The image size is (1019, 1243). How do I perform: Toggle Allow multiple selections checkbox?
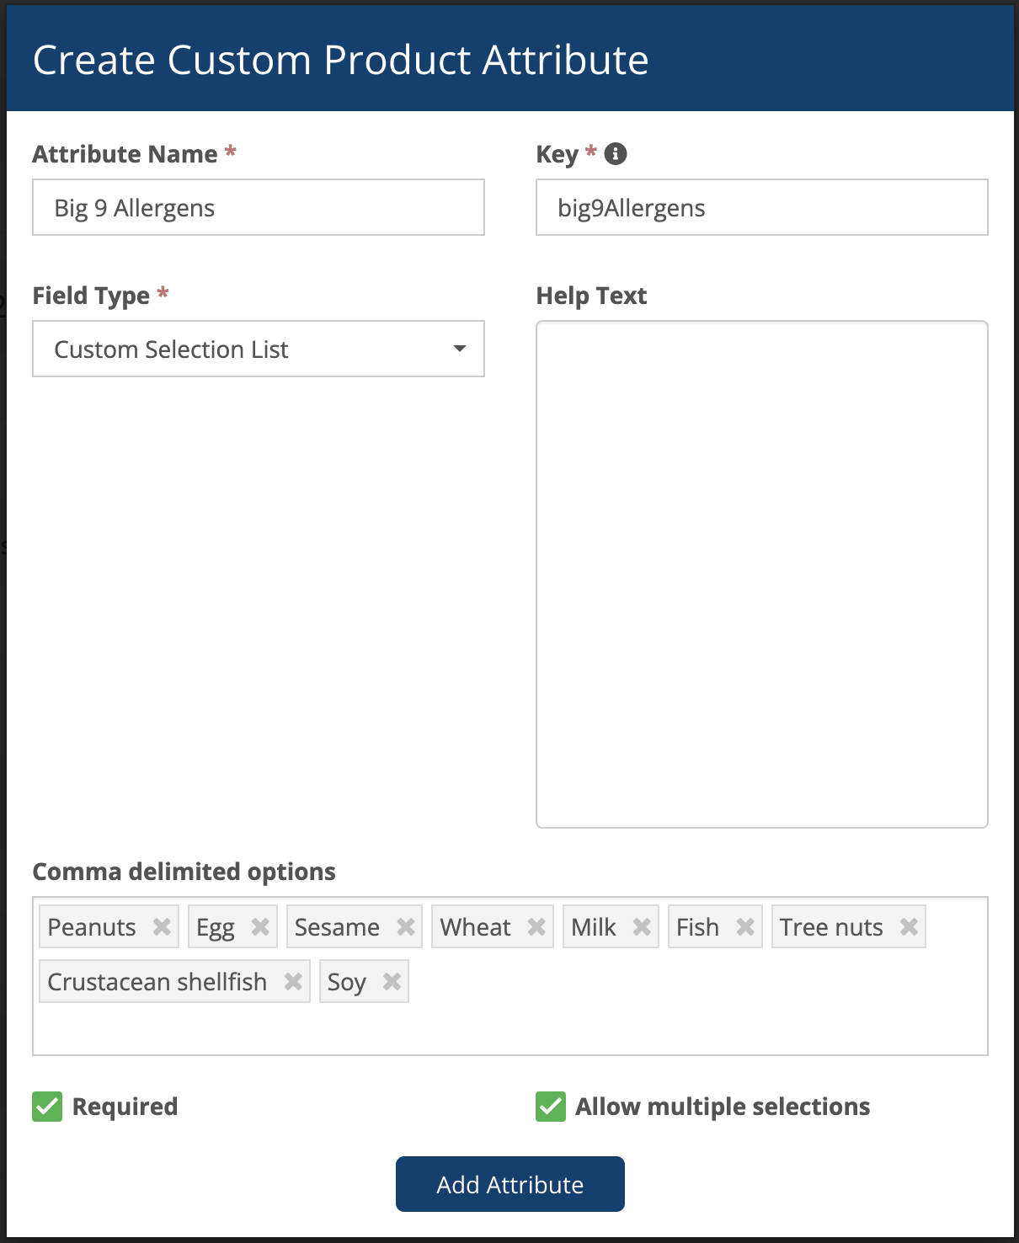(x=551, y=1107)
